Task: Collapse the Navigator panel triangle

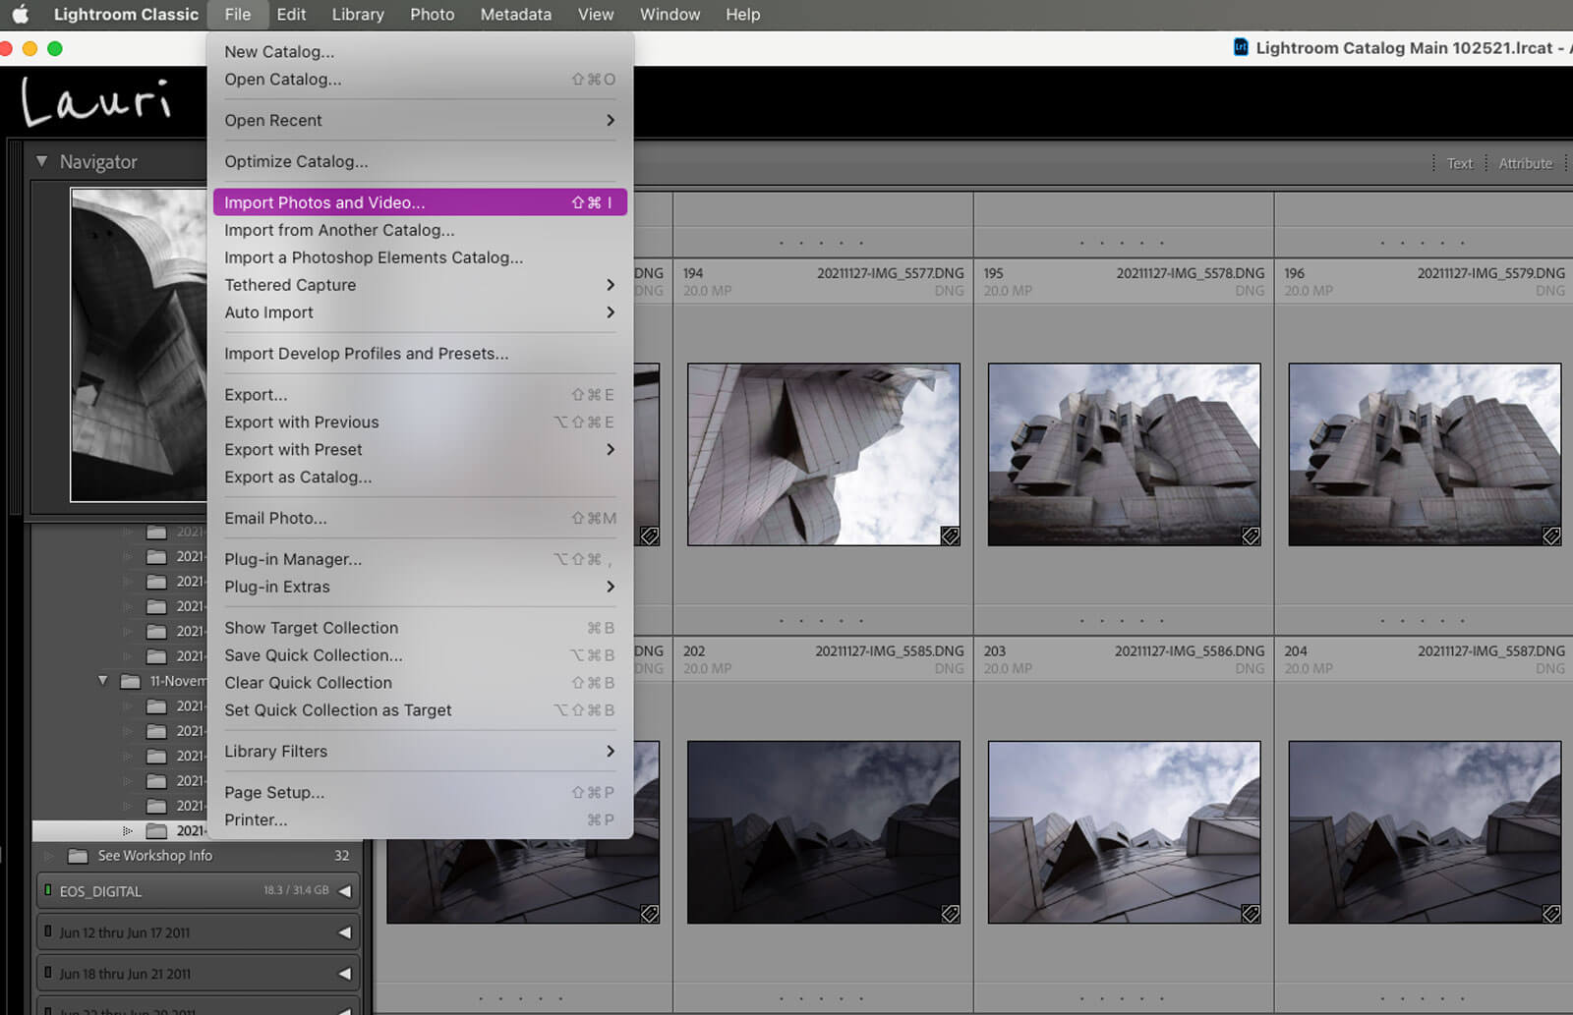Action: tap(41, 161)
